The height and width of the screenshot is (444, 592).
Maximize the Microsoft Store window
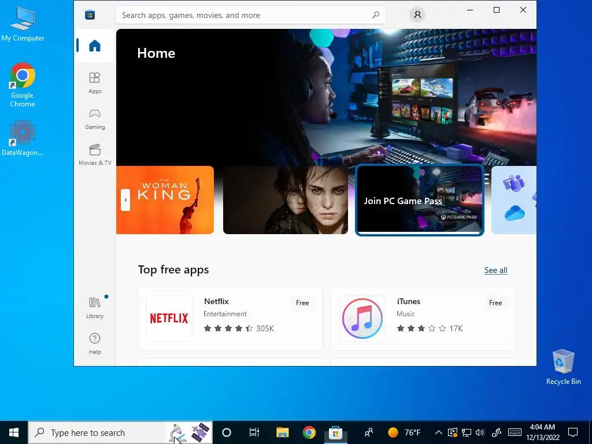pos(497,10)
